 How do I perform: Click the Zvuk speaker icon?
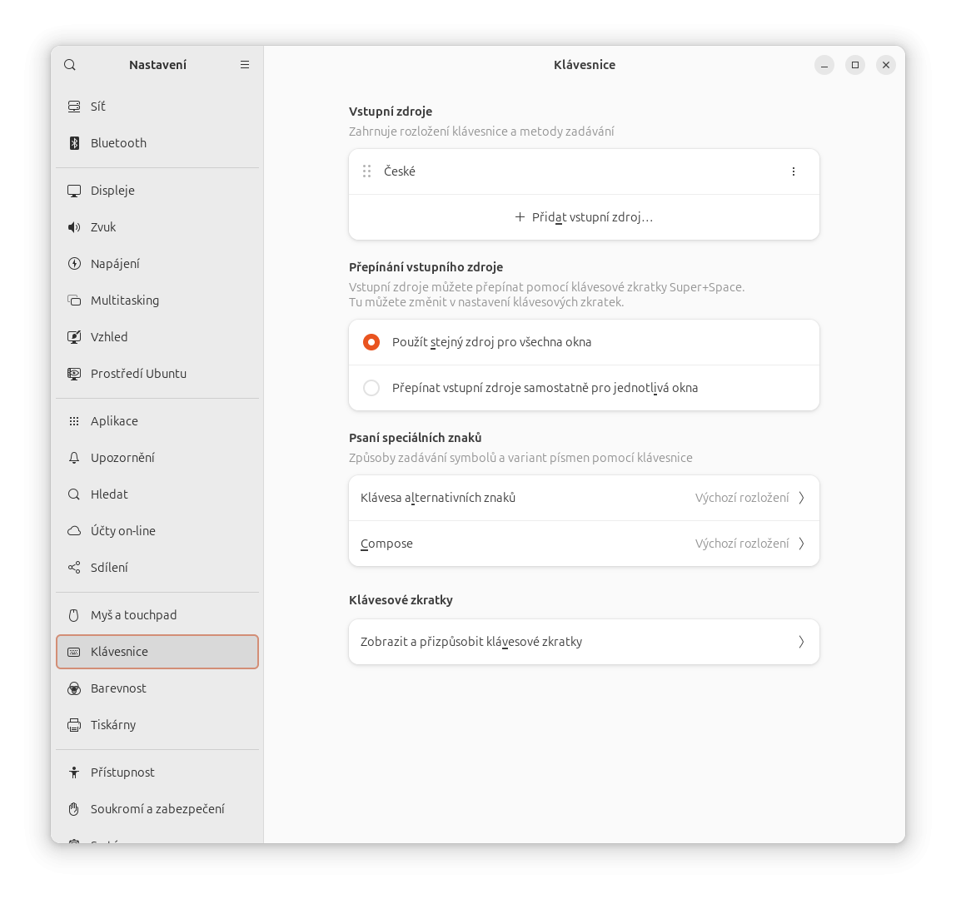pyautogui.click(x=74, y=227)
